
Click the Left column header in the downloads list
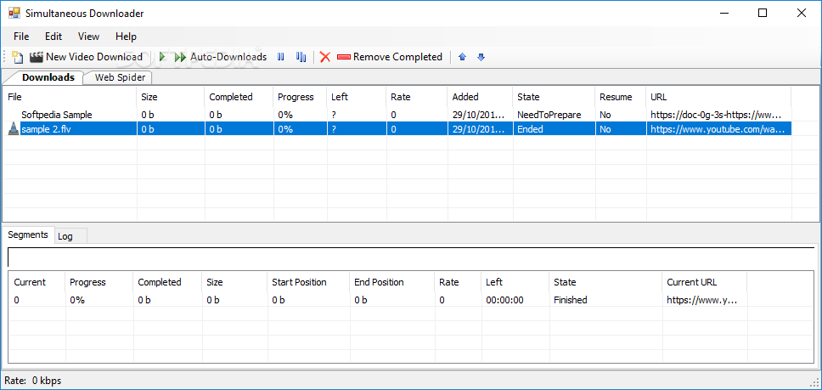pyautogui.click(x=356, y=97)
